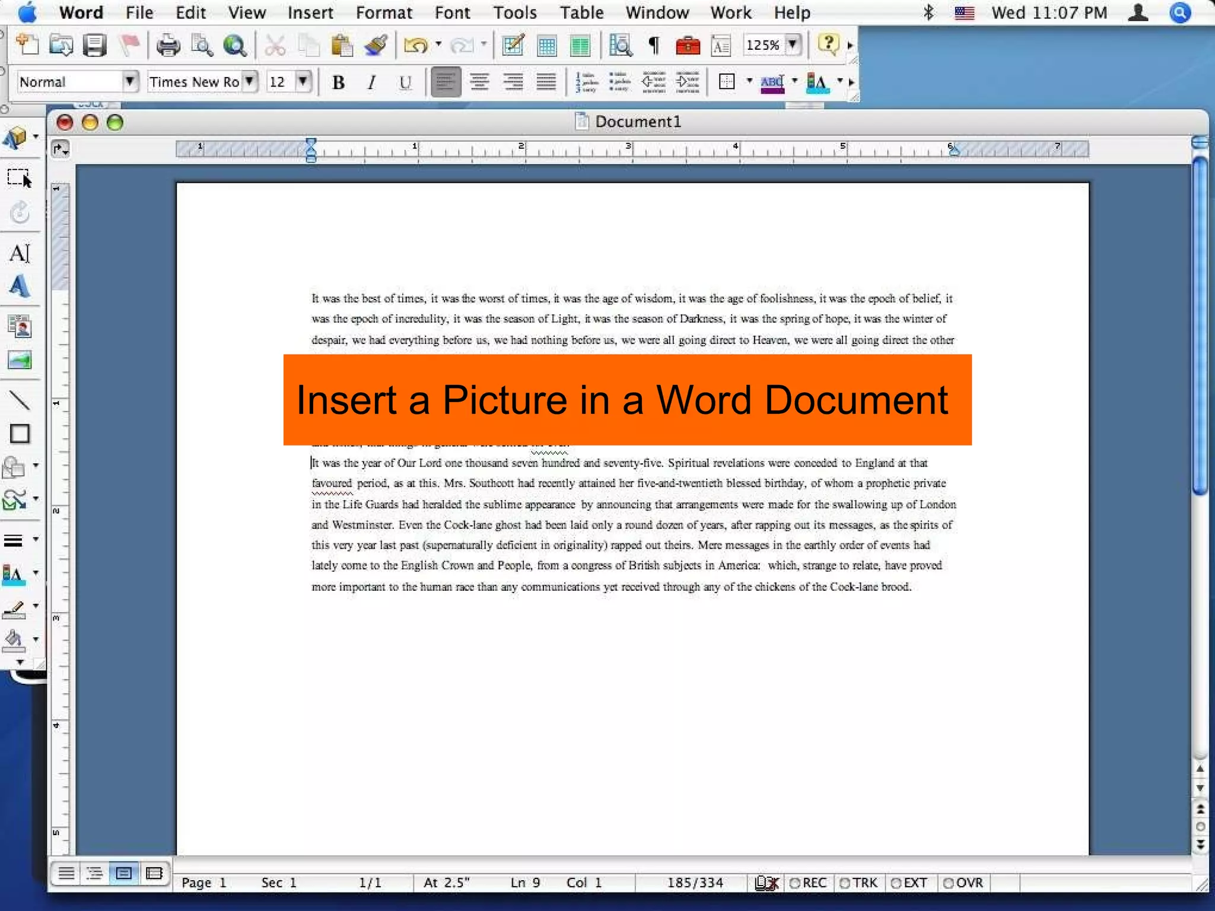The width and height of the screenshot is (1215, 911).
Task: Insert WordArt from drawing toolbar
Action: click(20, 286)
